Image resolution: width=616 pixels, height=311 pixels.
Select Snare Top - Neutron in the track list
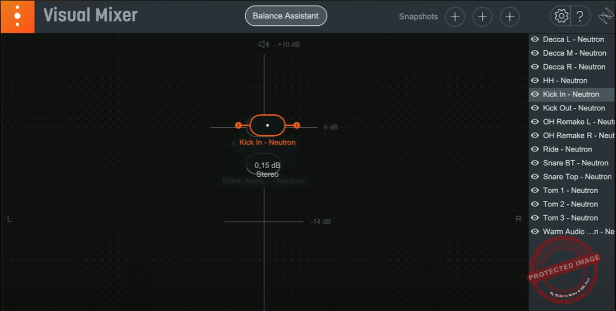pos(577,177)
